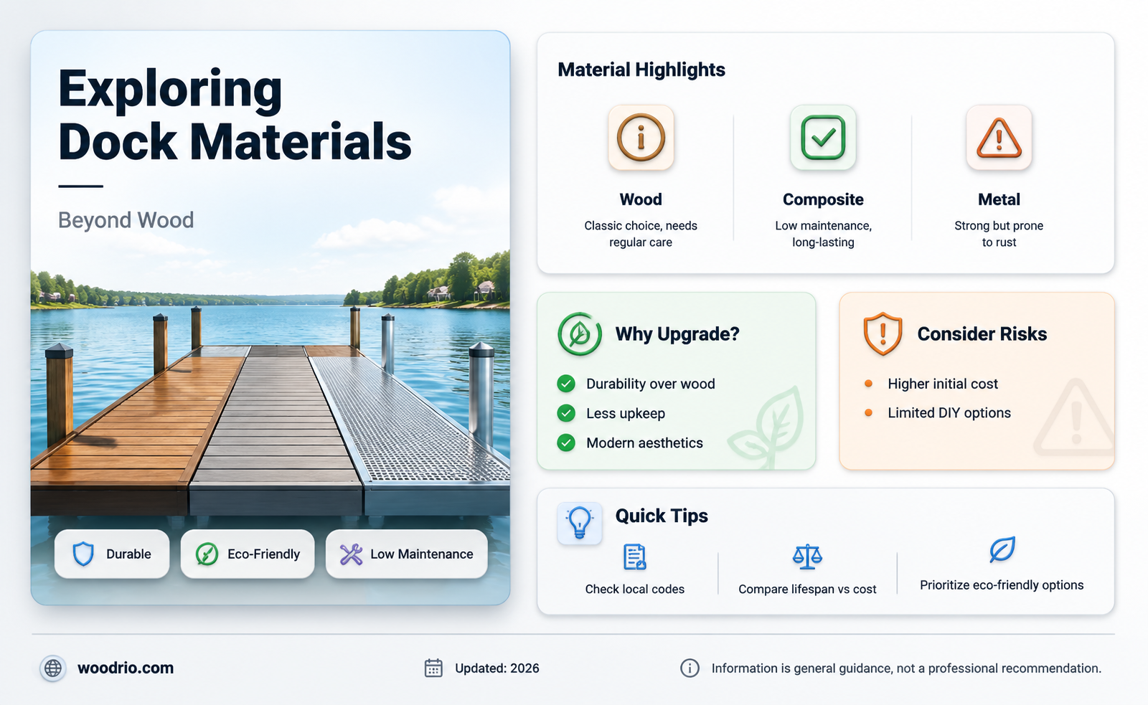Click the leaf icon above eco-friendly options
This screenshot has width=1148, height=705.
[x=1002, y=550]
